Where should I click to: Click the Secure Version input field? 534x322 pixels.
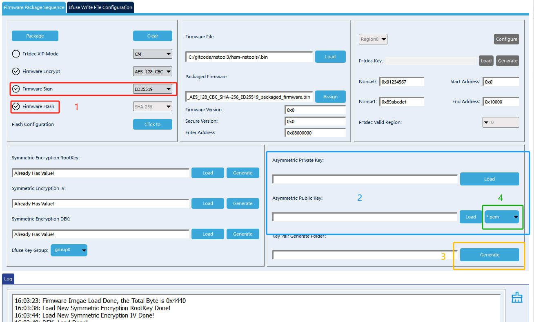315,121
